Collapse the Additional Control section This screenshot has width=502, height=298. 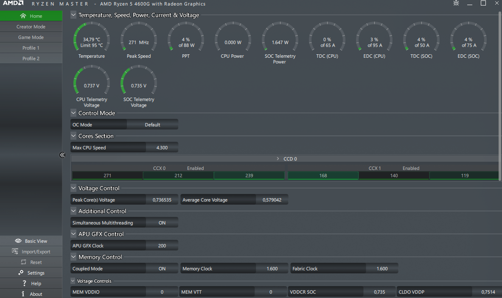tap(73, 211)
